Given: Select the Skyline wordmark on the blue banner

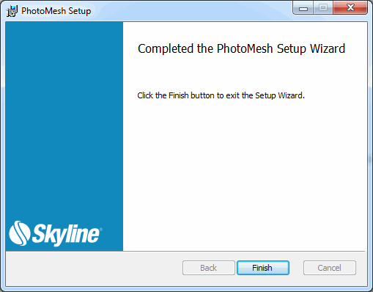Looking at the screenshot, I should click(x=65, y=235).
